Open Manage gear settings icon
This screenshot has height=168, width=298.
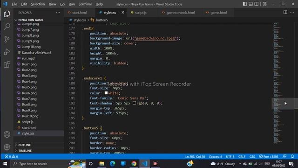[x=7, y=147]
